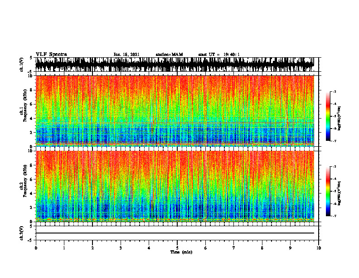Select the "start UT = 19:40:1" header text
This screenshot has height=278, width=359.
click(x=219, y=55)
